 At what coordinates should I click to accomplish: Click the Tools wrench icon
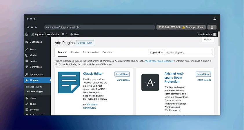tap(27, 104)
